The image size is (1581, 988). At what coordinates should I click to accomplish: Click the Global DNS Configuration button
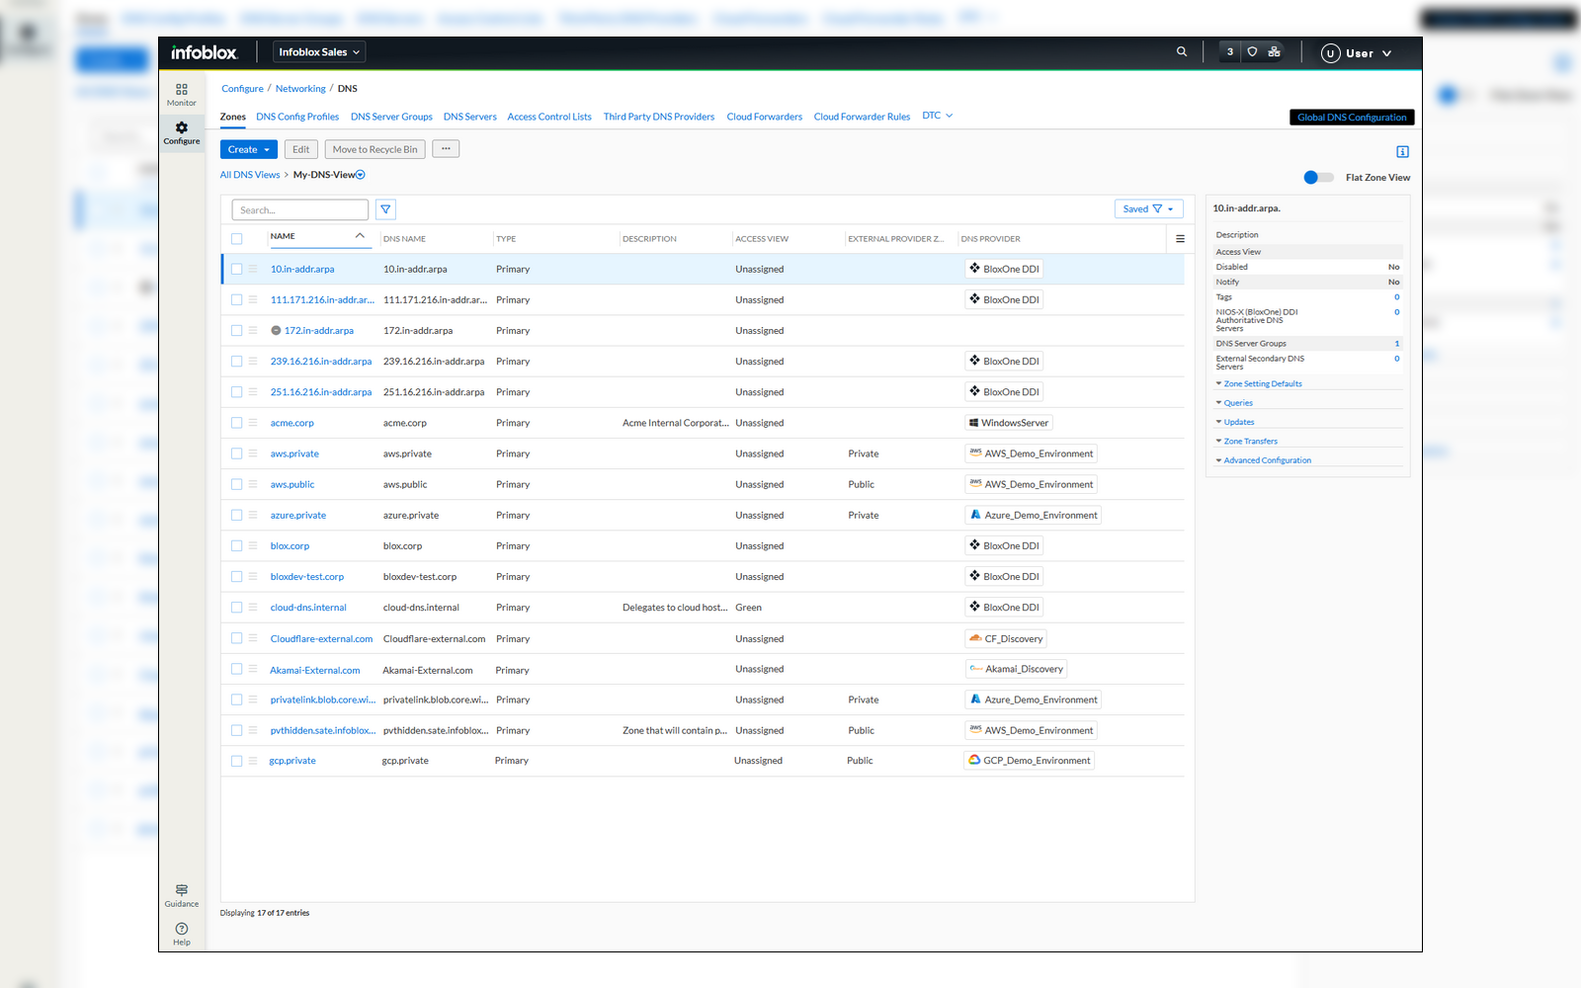[1351, 118]
